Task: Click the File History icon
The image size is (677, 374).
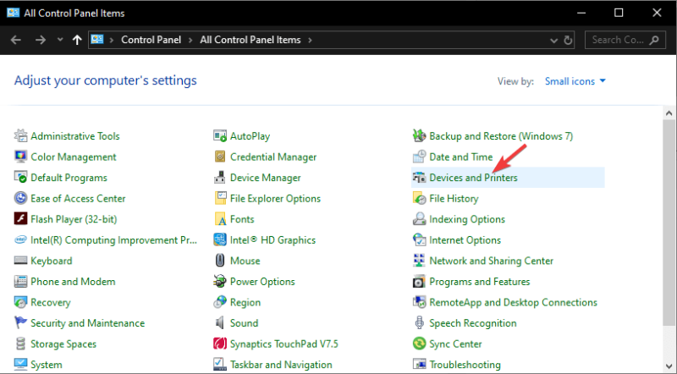Action: tap(419, 198)
